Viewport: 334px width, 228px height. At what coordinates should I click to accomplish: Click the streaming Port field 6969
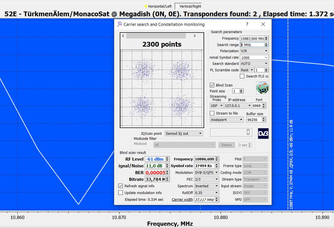point(257,106)
